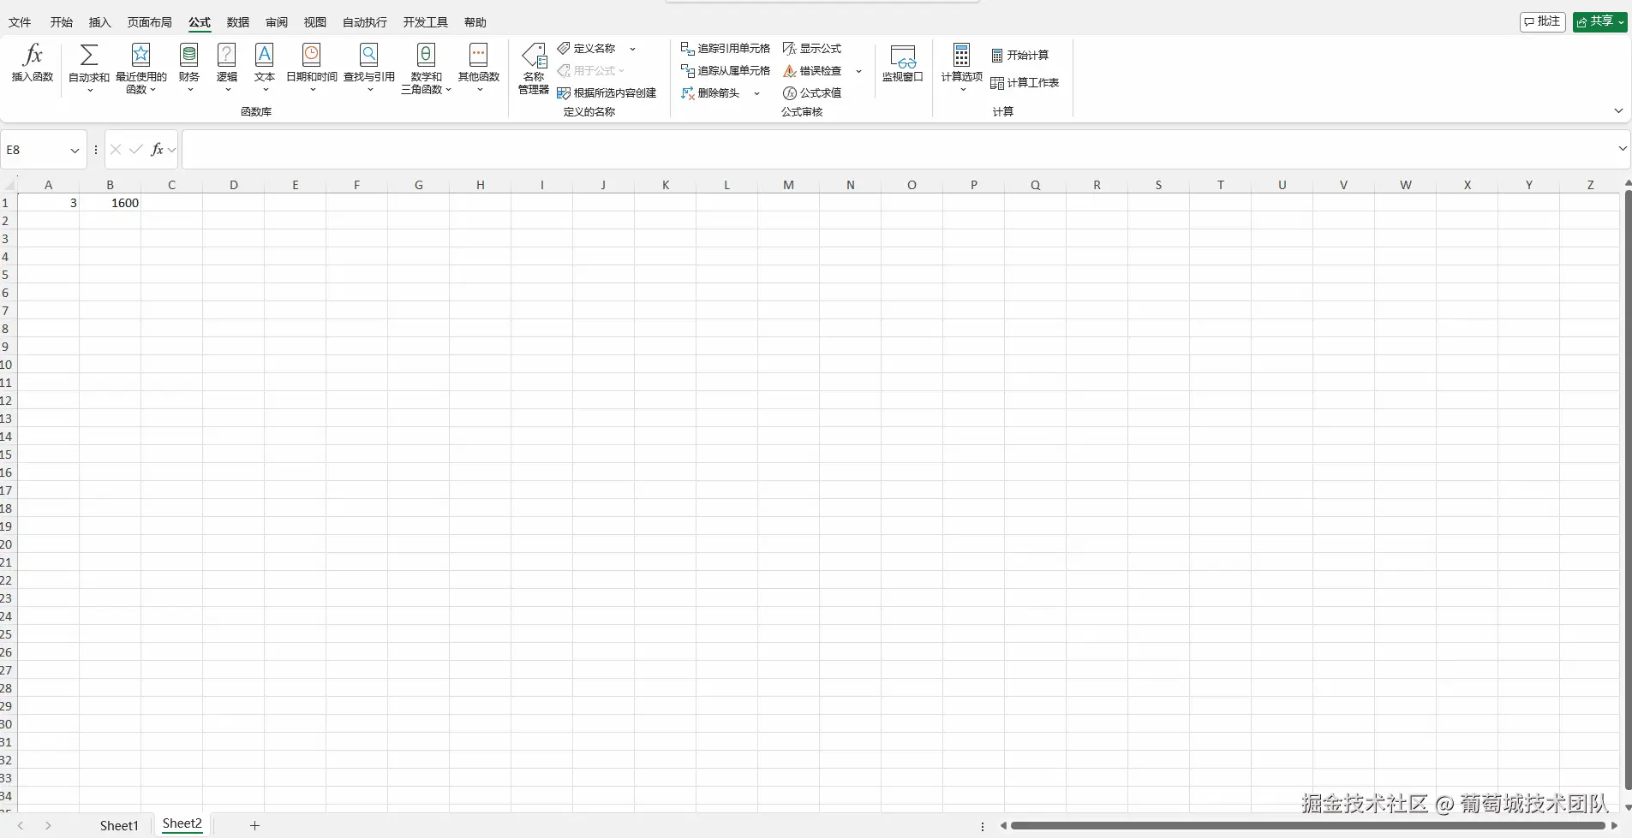
Task: Click 定义名称 define name button
Action: click(x=587, y=49)
